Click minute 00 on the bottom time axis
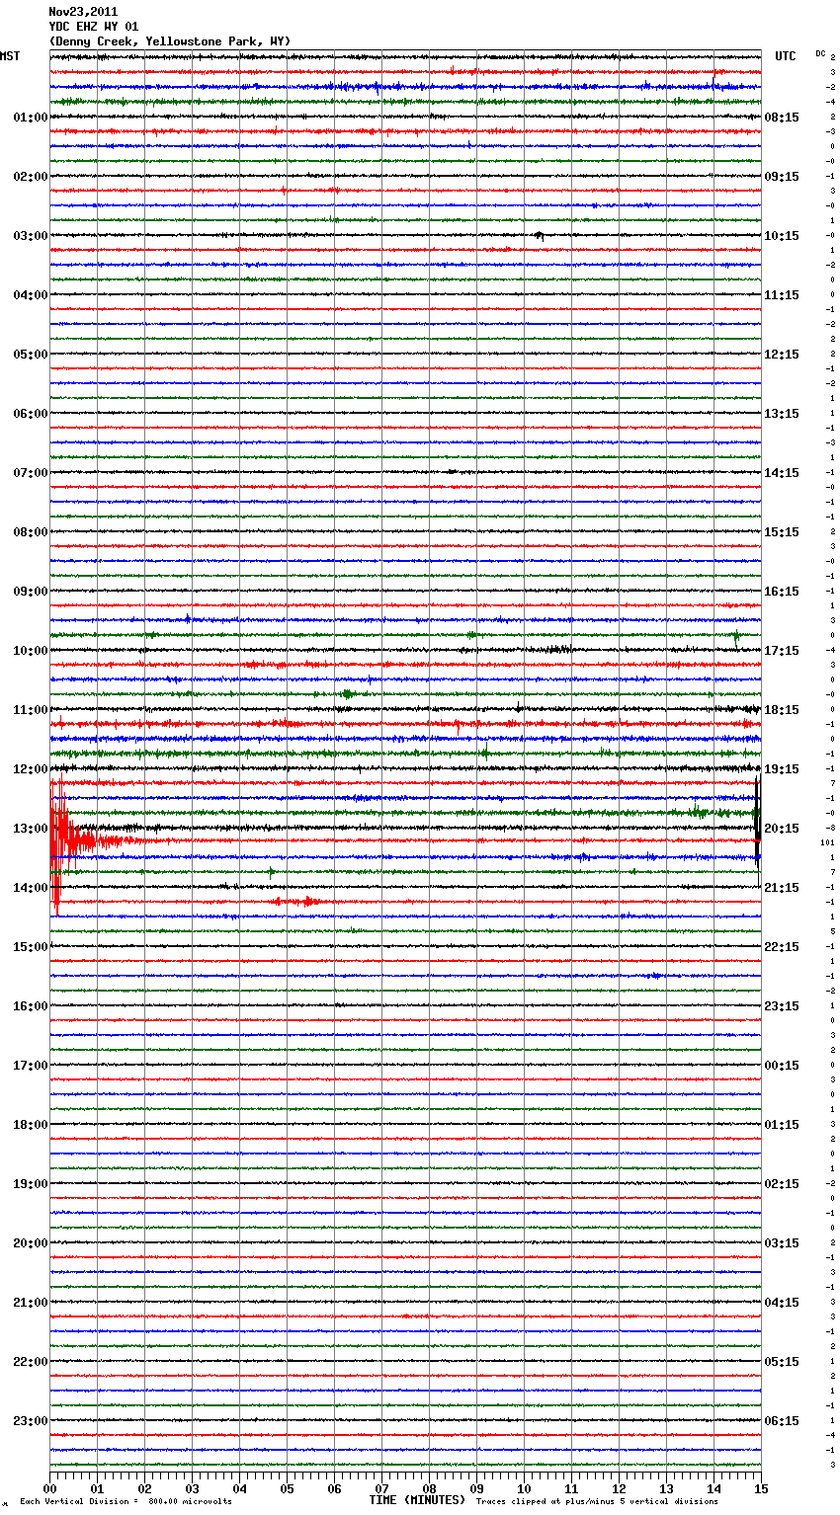Screen dimensions: 840x1515 click(50, 1488)
